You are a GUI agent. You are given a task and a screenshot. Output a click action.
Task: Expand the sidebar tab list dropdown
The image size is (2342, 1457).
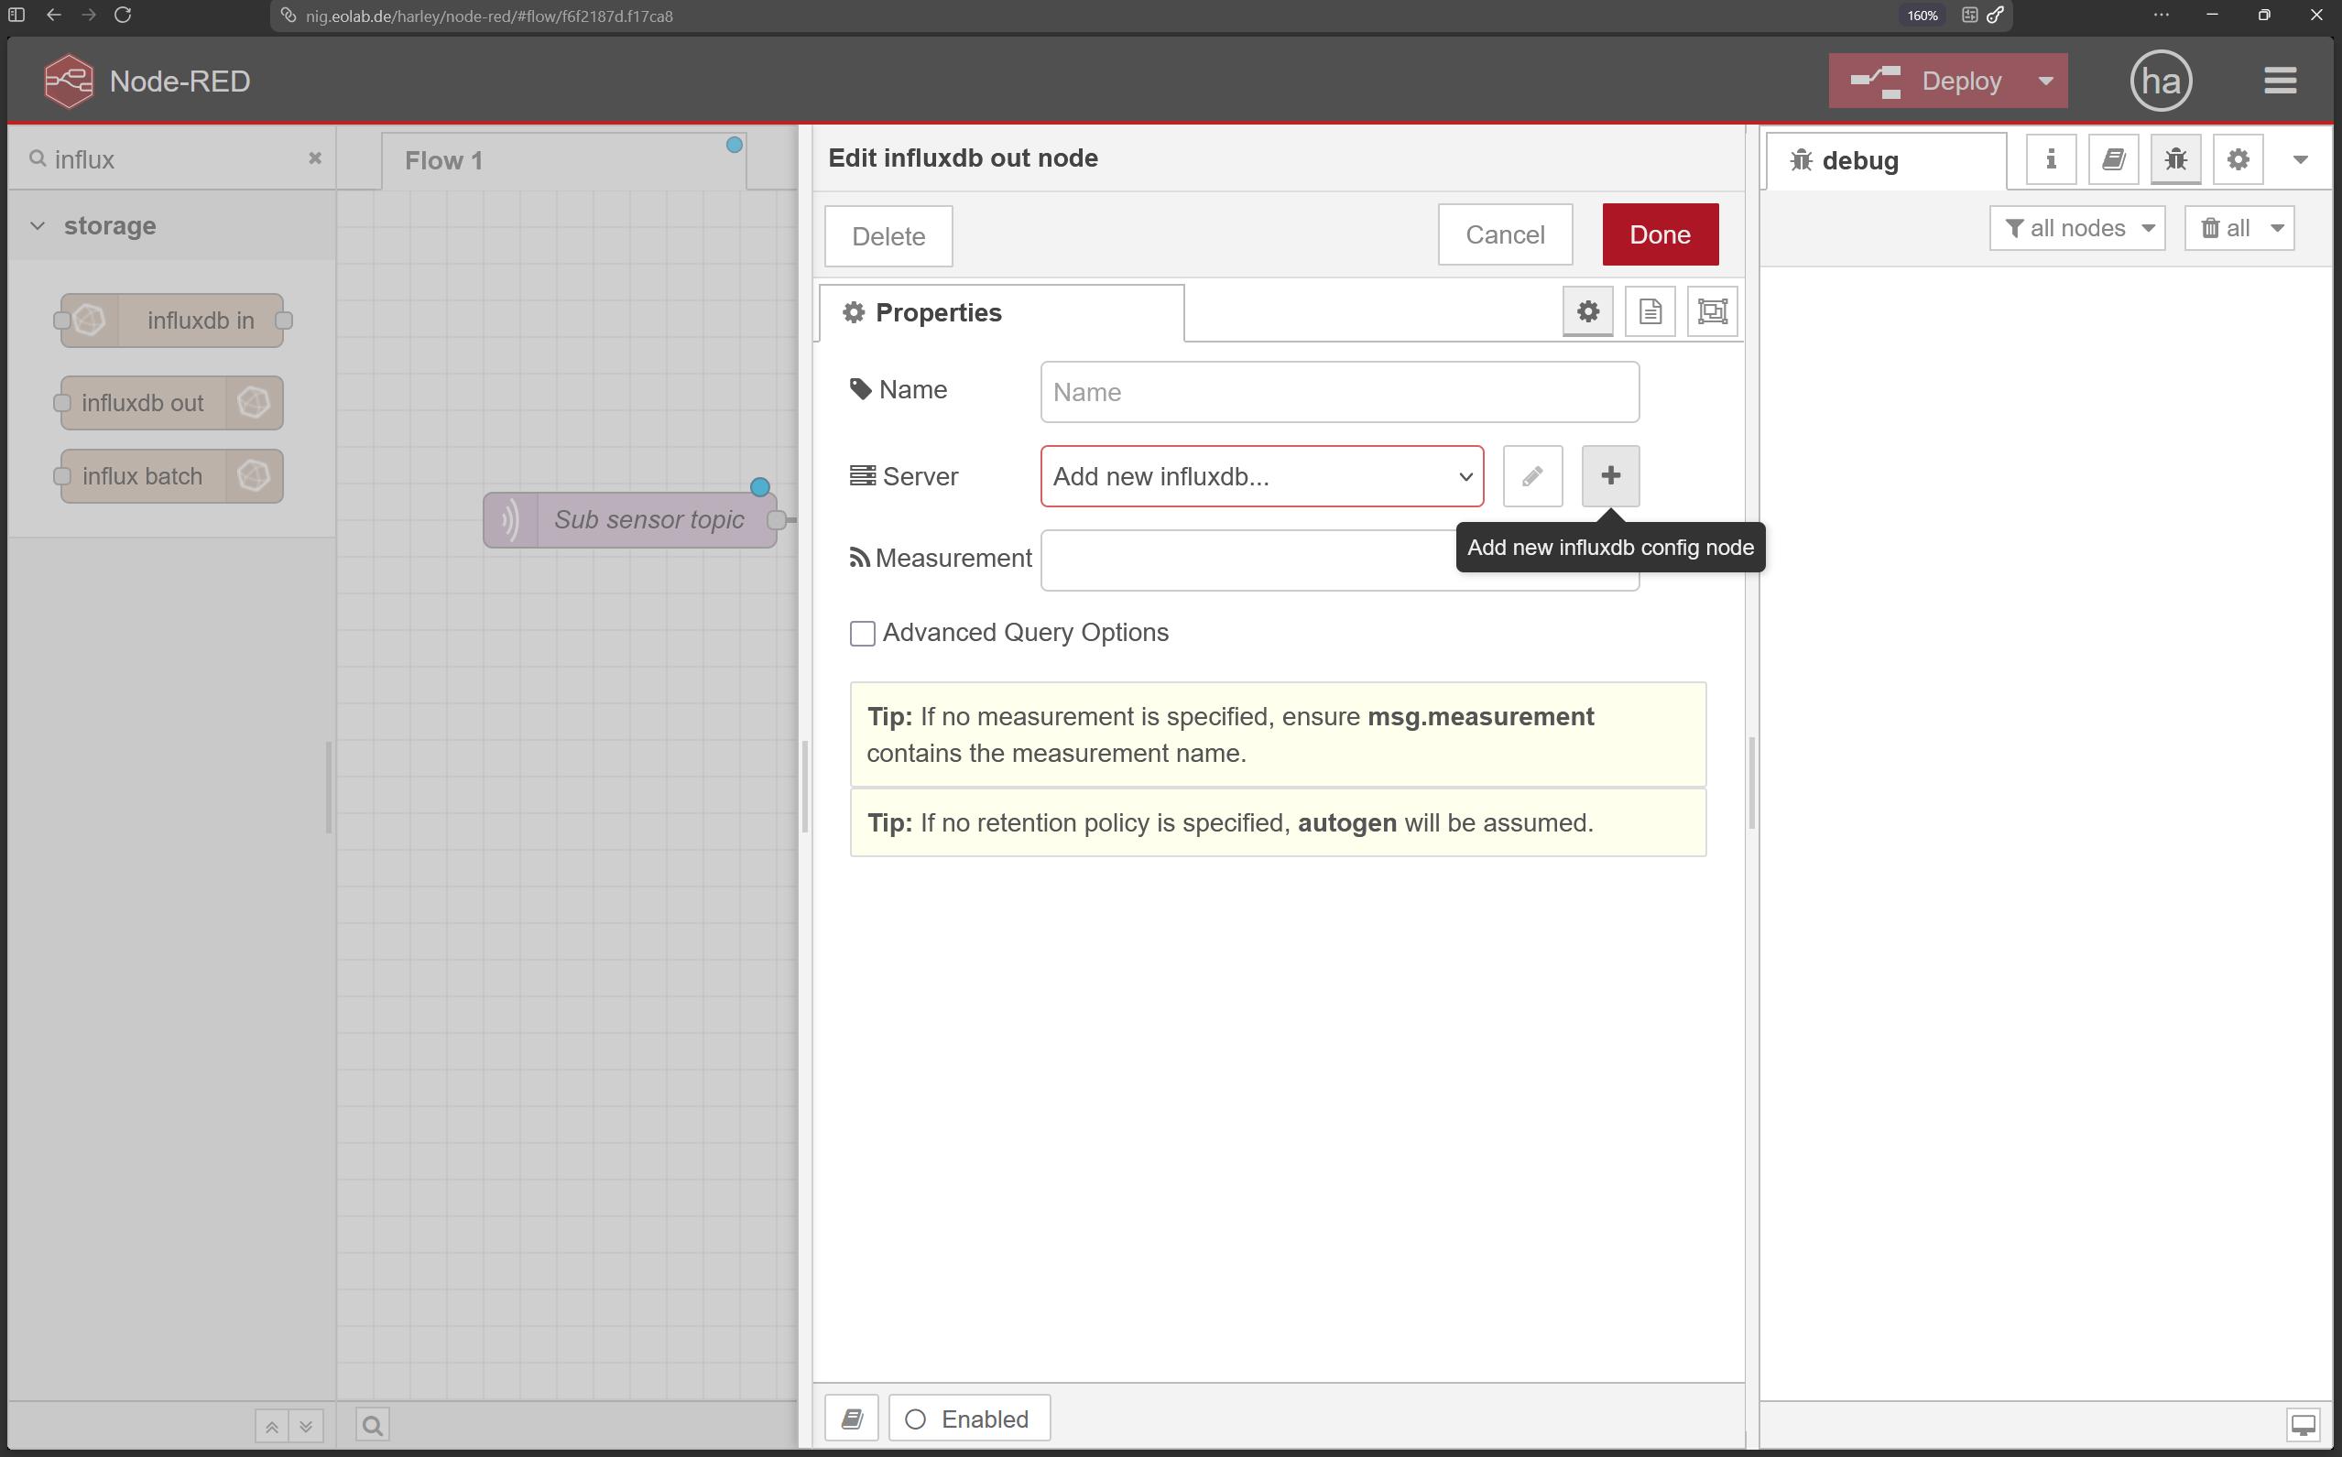(2301, 159)
